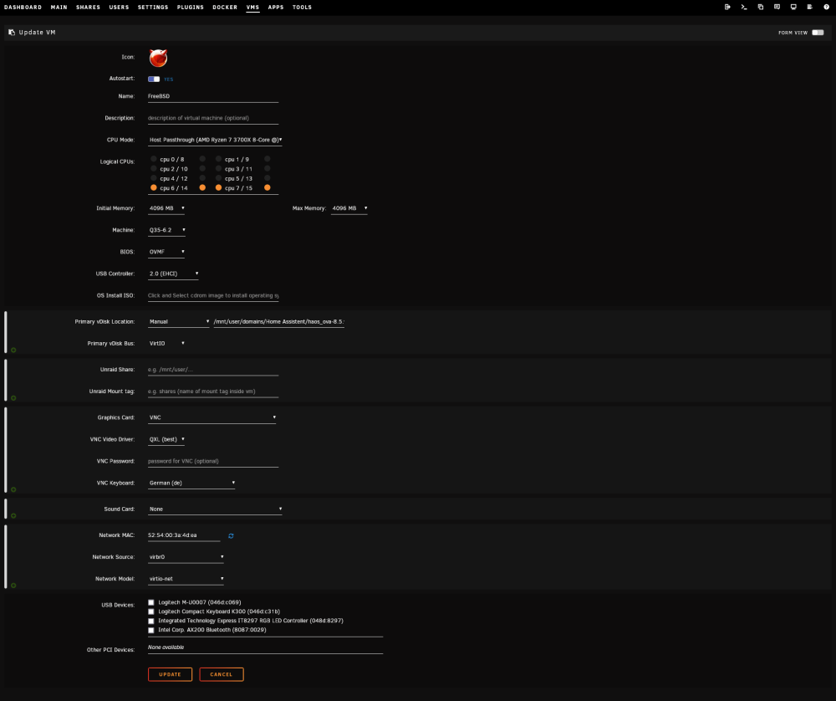This screenshot has width=836, height=701.
Task: Open the Settings tab
Action: 153,8
